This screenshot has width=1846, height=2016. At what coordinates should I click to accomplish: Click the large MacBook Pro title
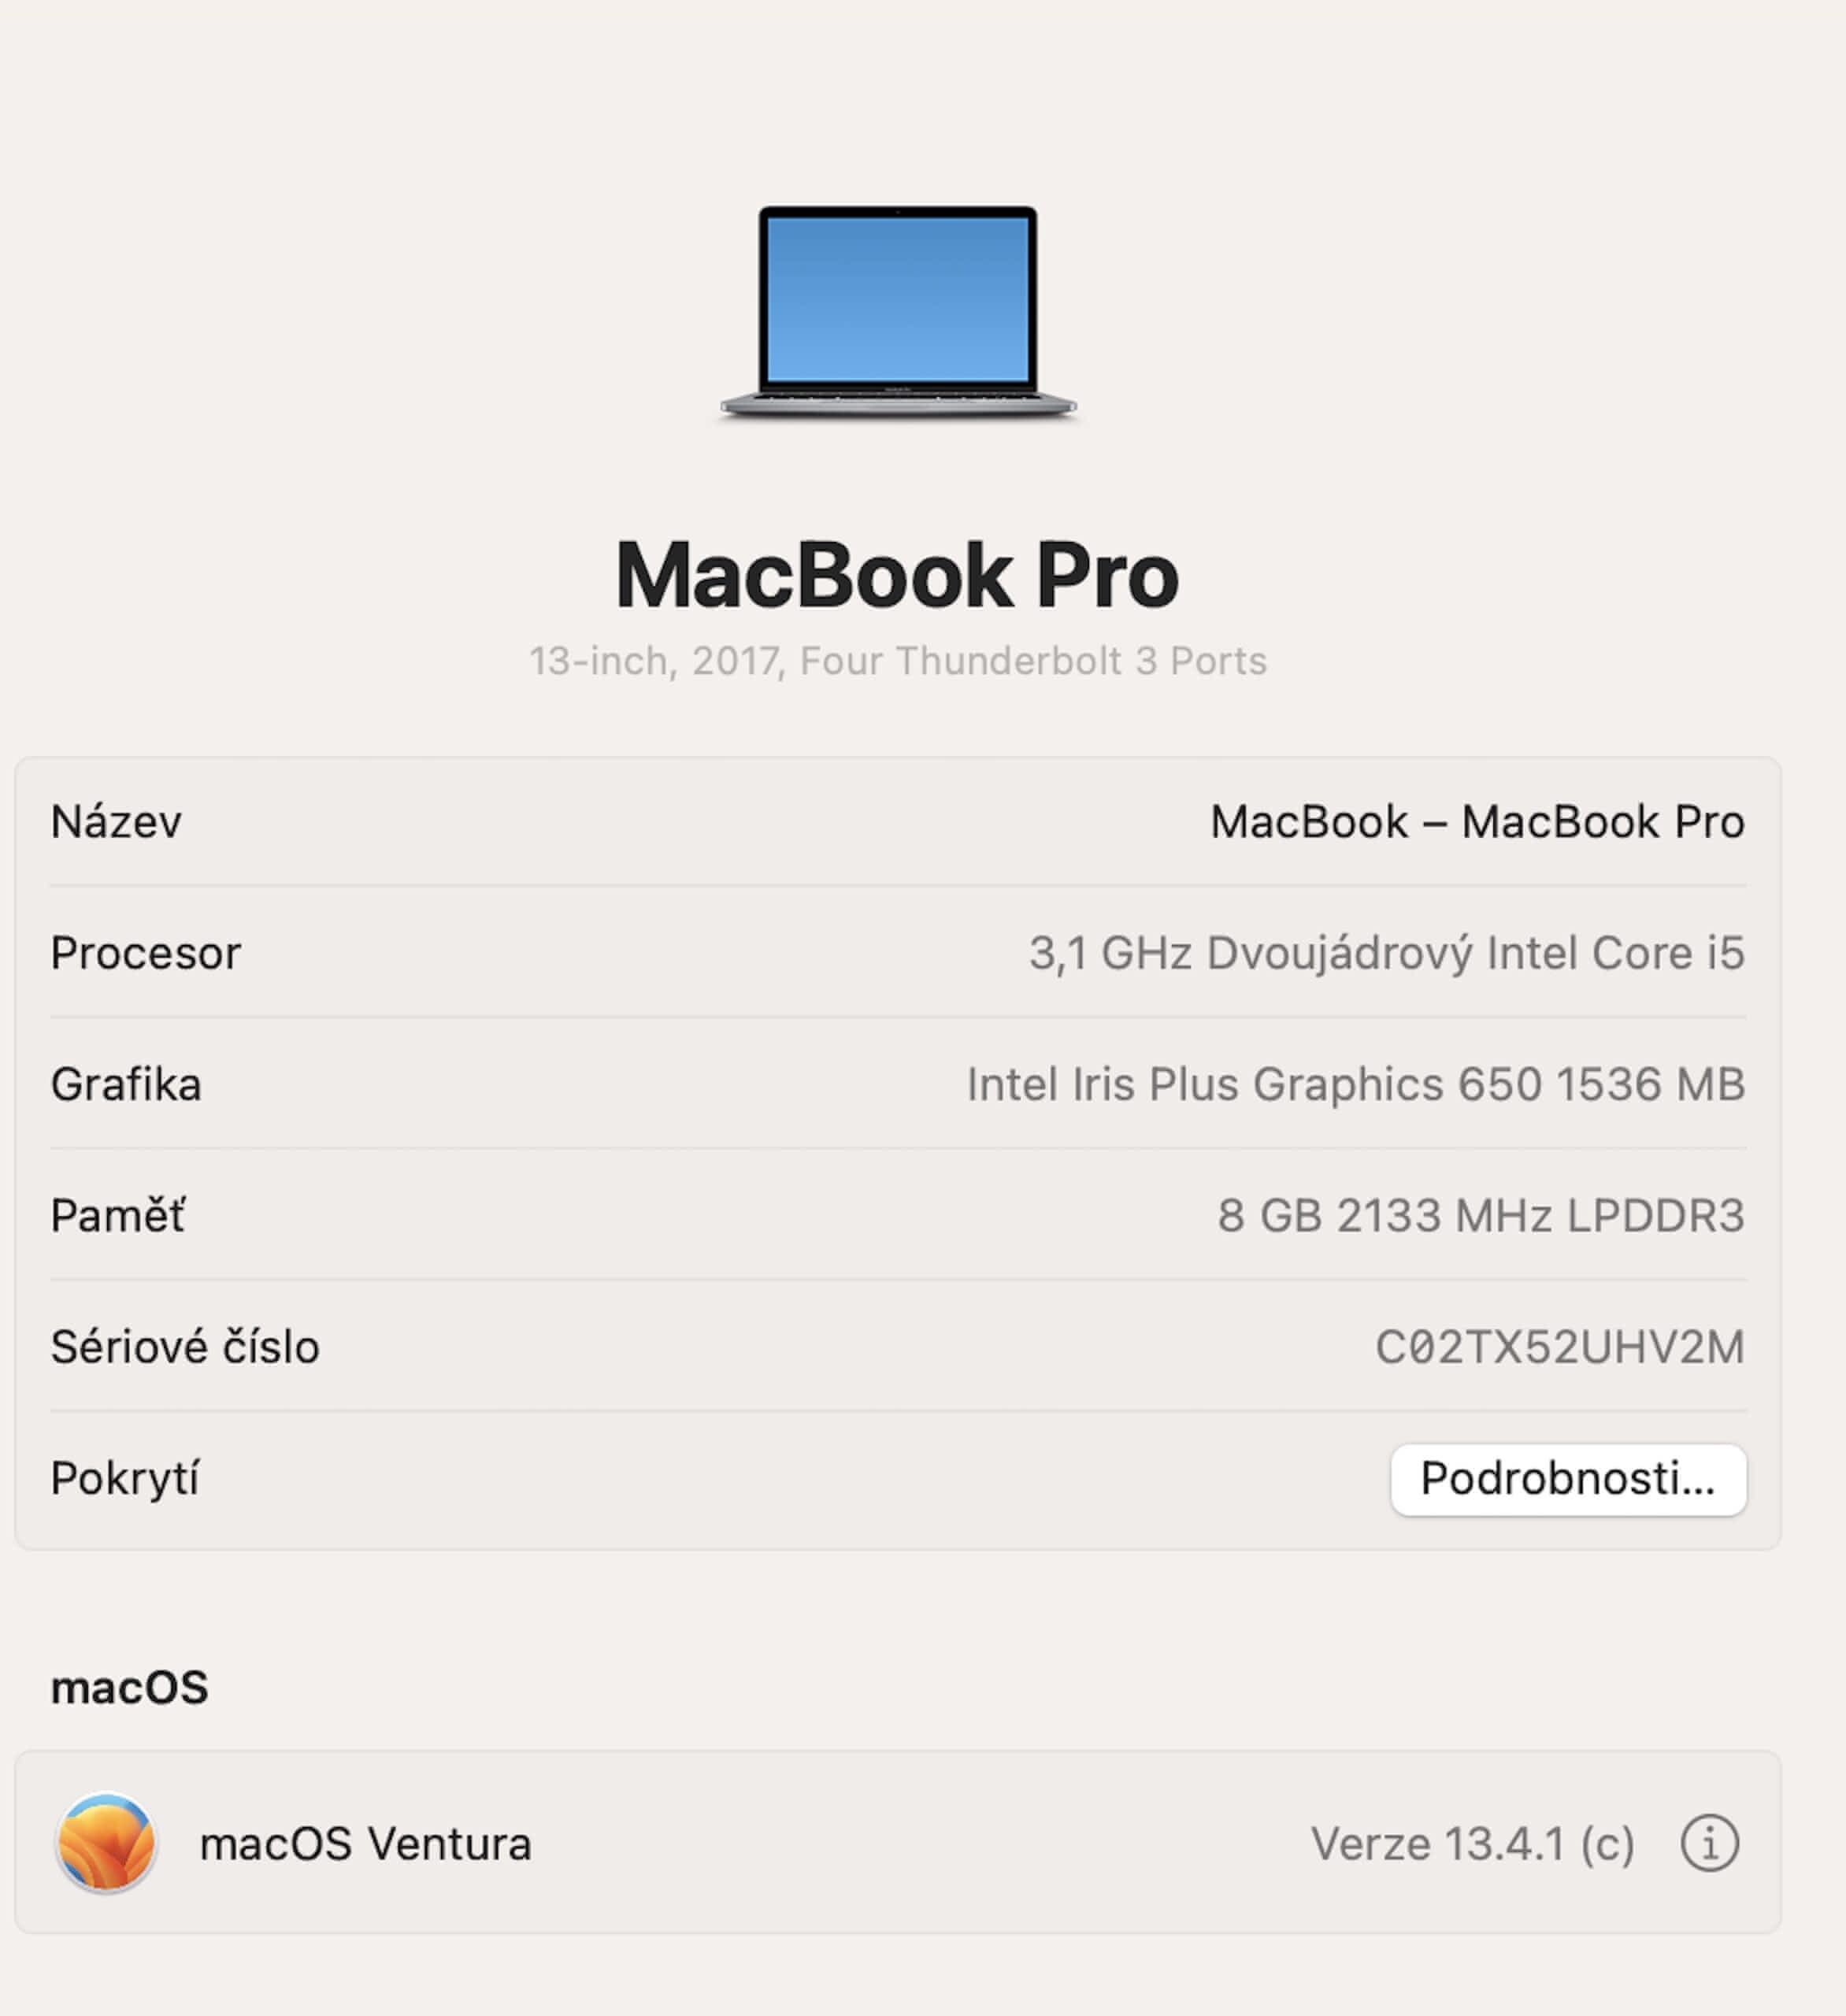pos(897,575)
